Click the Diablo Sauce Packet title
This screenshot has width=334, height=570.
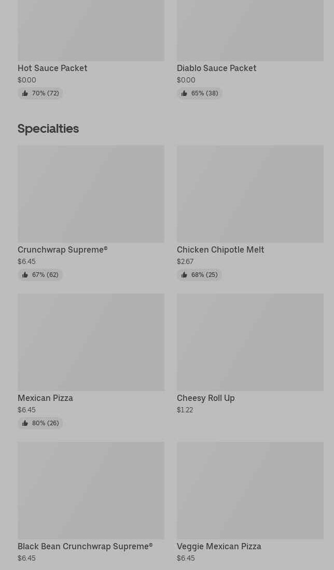click(x=216, y=68)
